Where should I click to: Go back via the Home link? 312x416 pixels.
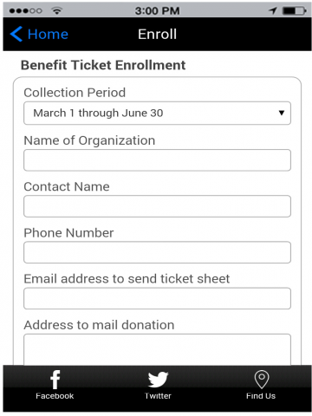(x=48, y=34)
